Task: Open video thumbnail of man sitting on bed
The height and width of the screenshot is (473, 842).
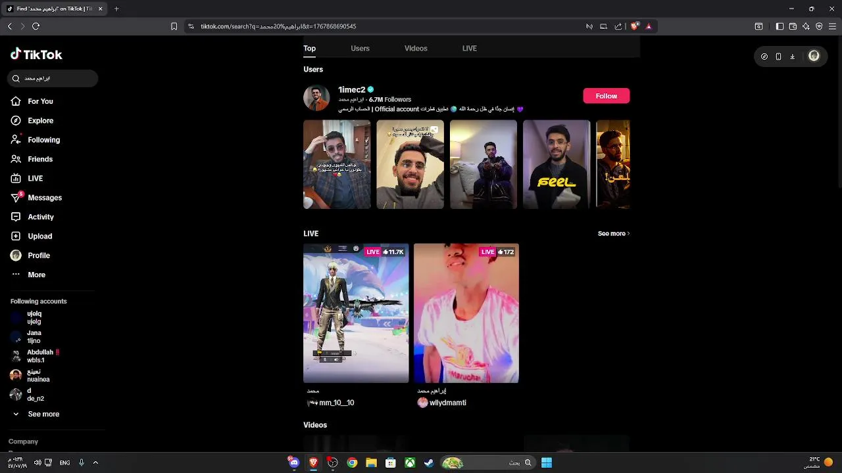Action: coord(483,164)
